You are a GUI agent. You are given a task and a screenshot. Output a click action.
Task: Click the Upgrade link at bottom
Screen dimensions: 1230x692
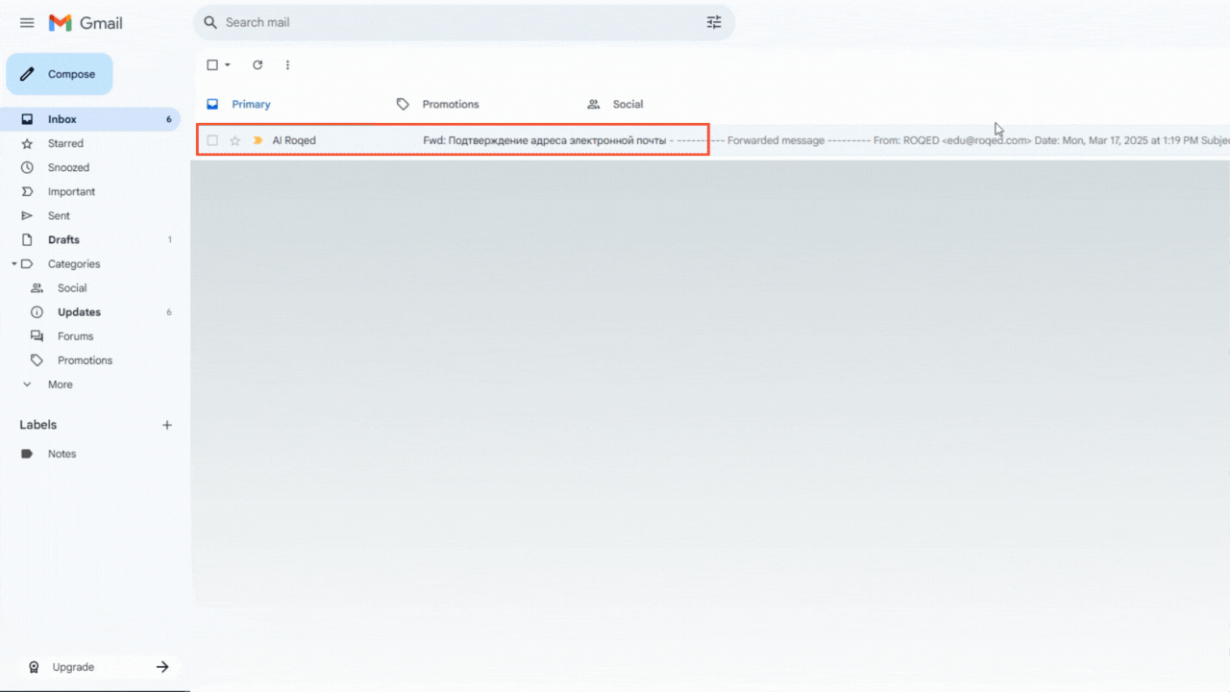[x=73, y=667]
